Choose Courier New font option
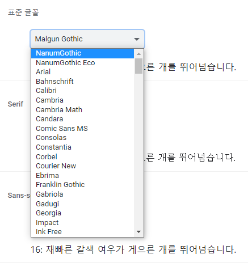Image resolution: width=248 pixels, height=263 pixels. click(x=82, y=166)
